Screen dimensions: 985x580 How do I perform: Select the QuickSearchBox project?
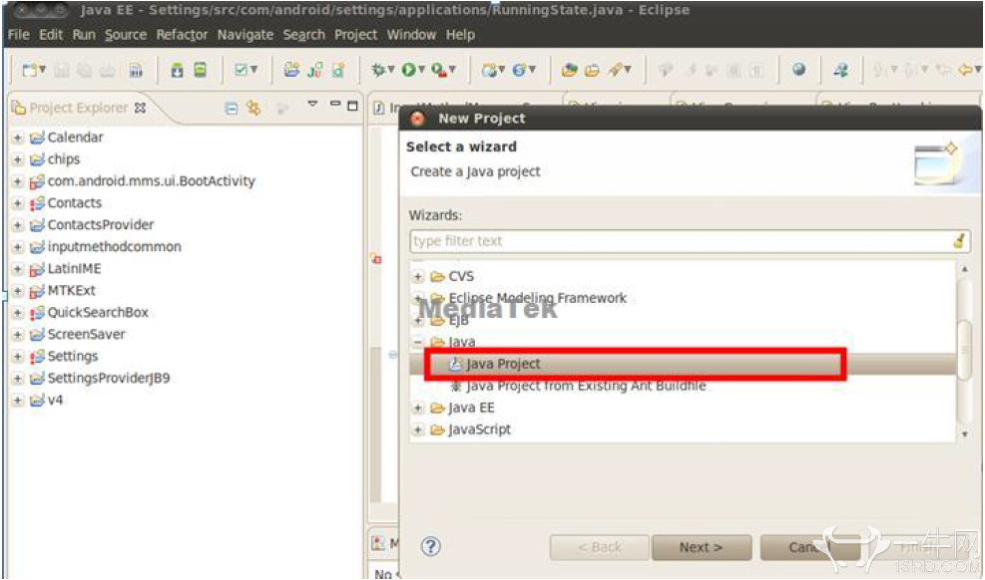click(98, 312)
